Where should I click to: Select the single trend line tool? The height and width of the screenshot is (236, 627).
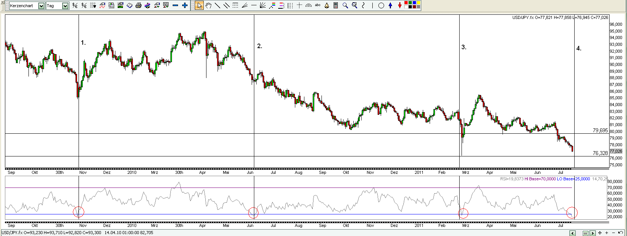pos(217,5)
